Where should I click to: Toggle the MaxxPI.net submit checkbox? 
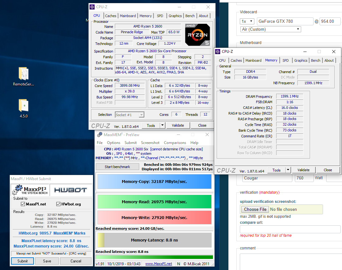[x=23, y=204]
